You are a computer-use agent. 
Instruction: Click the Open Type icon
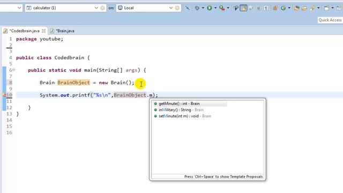296,8
